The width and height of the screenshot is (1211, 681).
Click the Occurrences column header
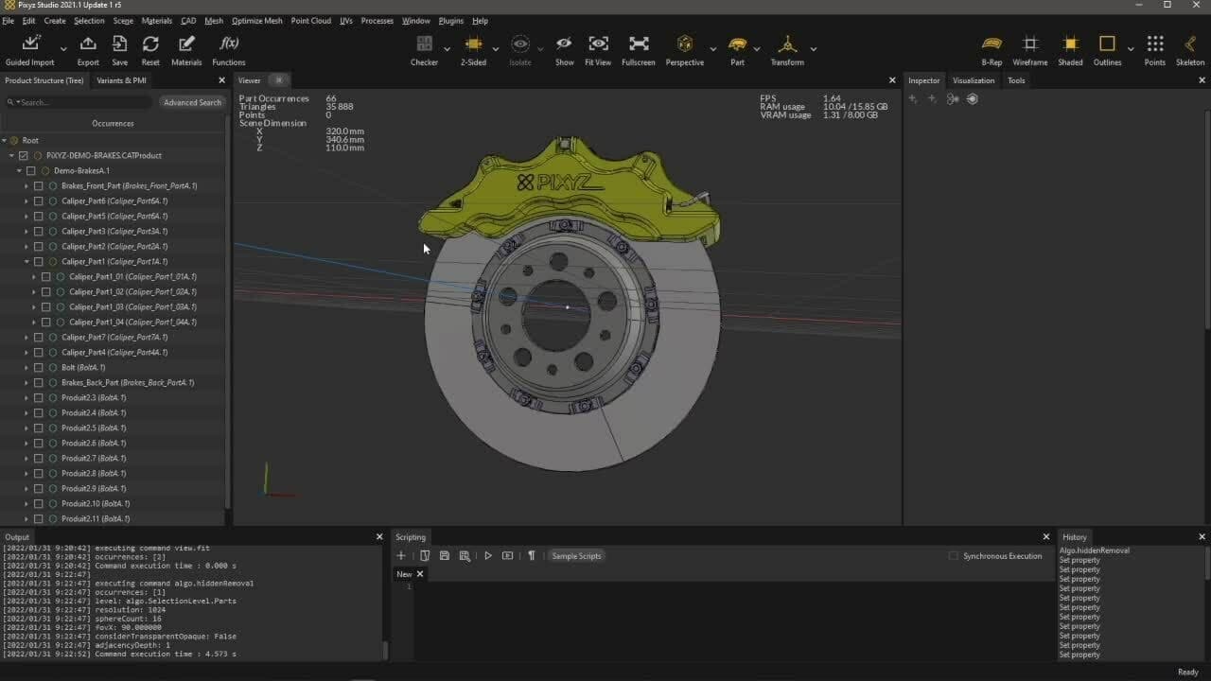[113, 124]
